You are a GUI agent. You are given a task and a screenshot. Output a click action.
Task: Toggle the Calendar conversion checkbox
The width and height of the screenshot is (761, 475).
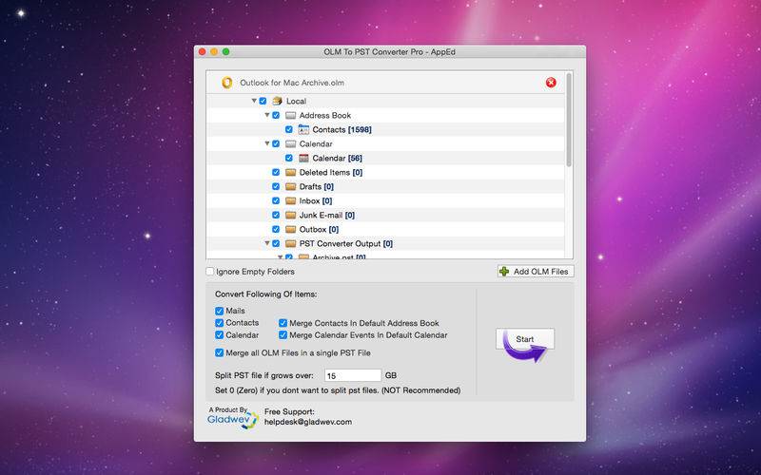click(220, 335)
